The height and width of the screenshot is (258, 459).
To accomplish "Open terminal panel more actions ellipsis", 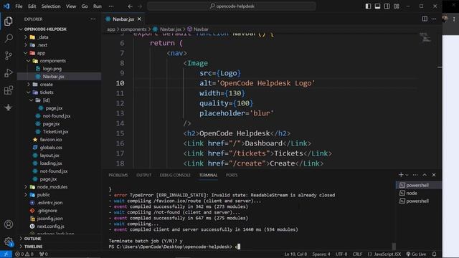I will (x=415, y=175).
